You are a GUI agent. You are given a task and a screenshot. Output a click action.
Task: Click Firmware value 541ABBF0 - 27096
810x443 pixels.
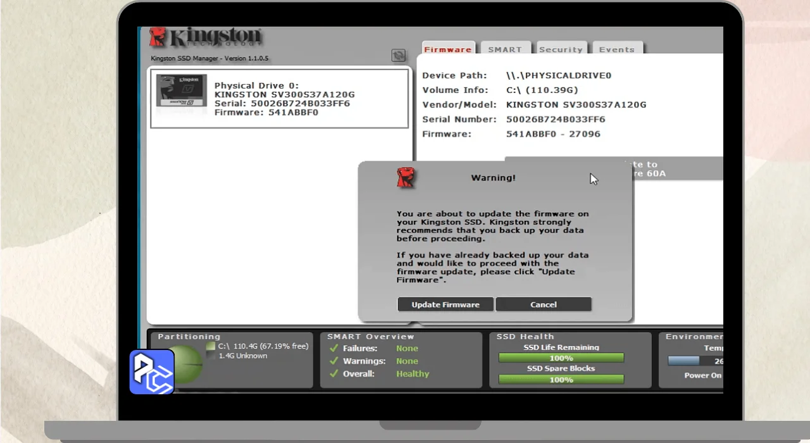tap(553, 134)
